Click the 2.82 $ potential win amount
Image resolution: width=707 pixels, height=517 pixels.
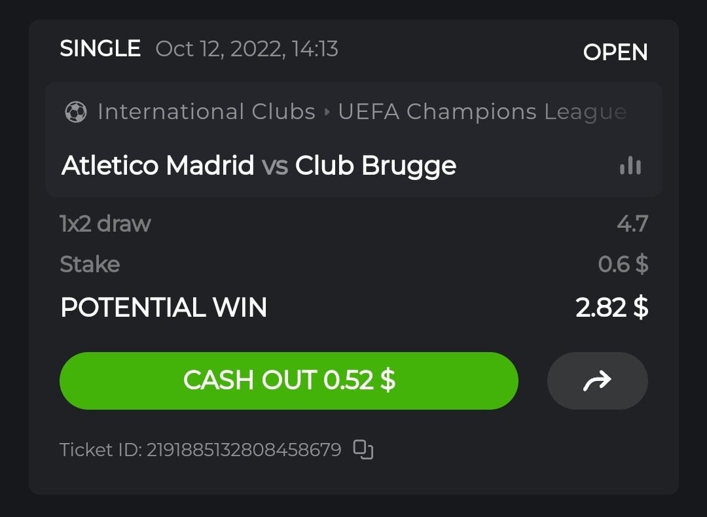click(x=611, y=307)
